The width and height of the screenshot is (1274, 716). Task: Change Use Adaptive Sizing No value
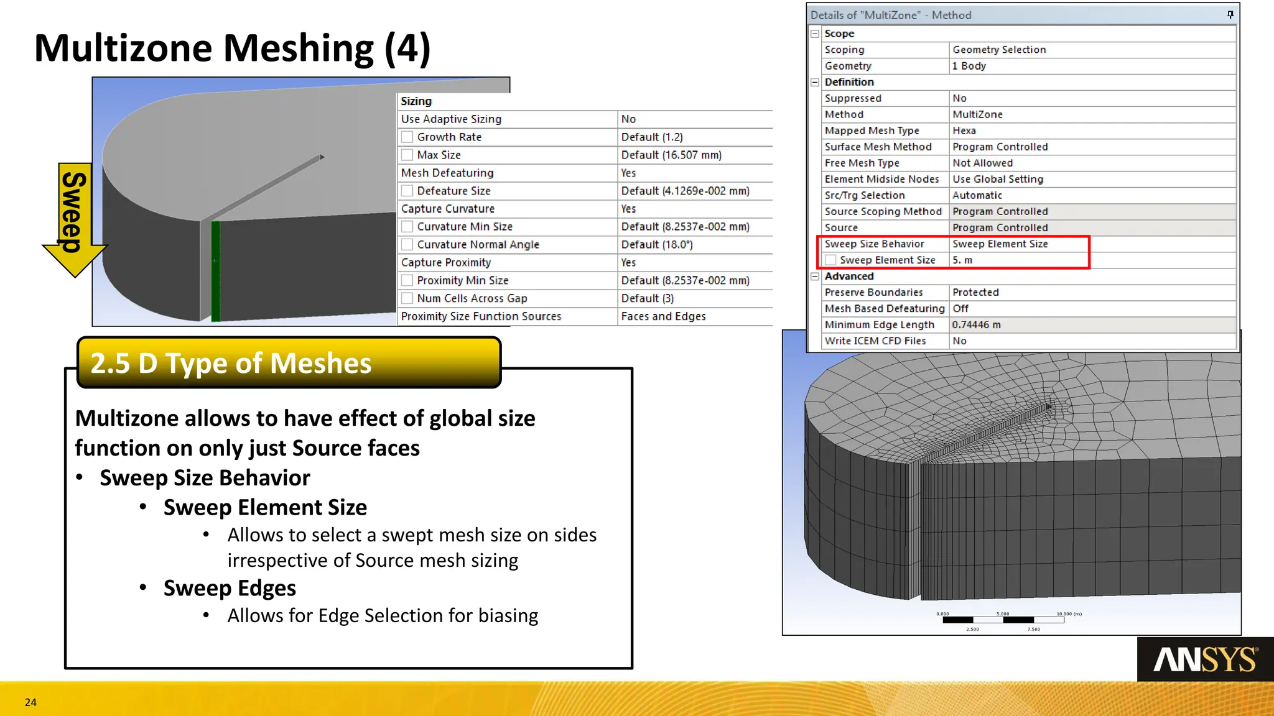(x=695, y=119)
